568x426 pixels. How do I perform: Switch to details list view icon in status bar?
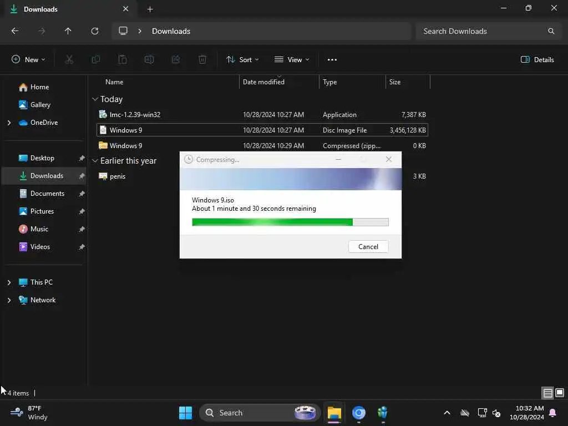tap(547, 393)
